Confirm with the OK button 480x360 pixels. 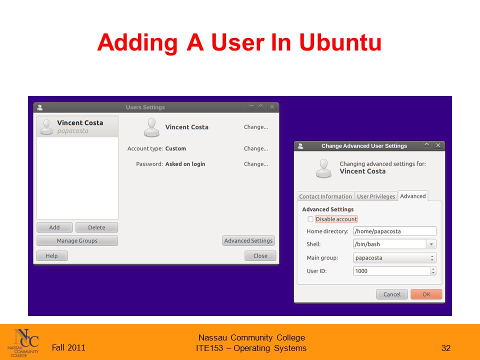click(x=426, y=294)
